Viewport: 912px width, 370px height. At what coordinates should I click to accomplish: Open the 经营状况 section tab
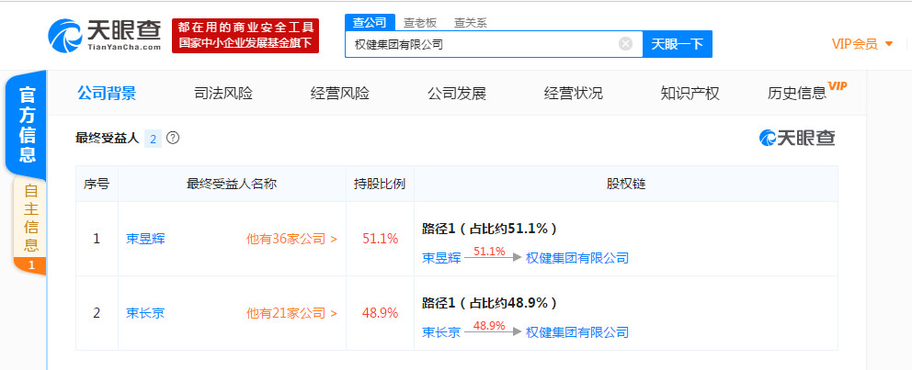(574, 94)
